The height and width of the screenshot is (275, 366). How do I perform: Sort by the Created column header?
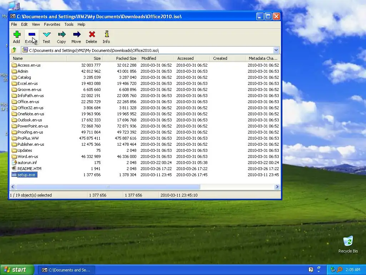click(x=227, y=58)
